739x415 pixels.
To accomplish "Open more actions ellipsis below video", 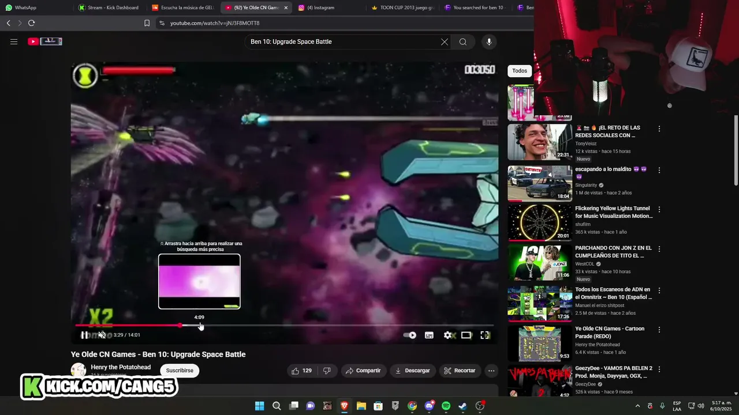I will pyautogui.click(x=491, y=371).
